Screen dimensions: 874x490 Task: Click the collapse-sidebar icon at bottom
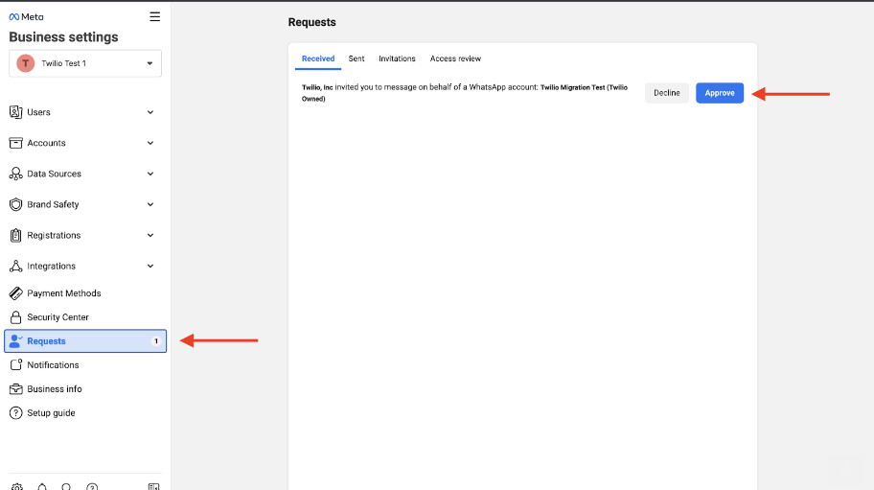pyautogui.click(x=154, y=487)
